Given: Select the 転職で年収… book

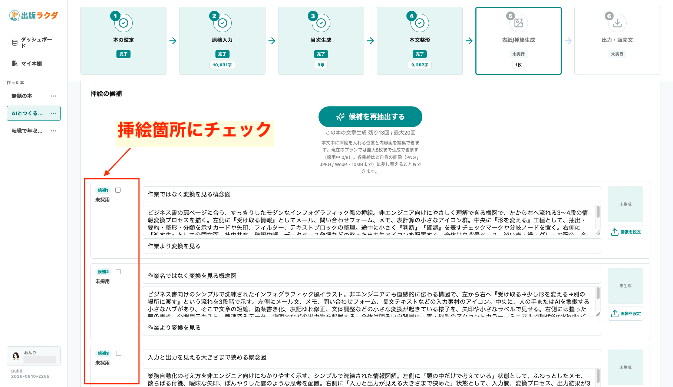Looking at the screenshot, I should (x=27, y=131).
